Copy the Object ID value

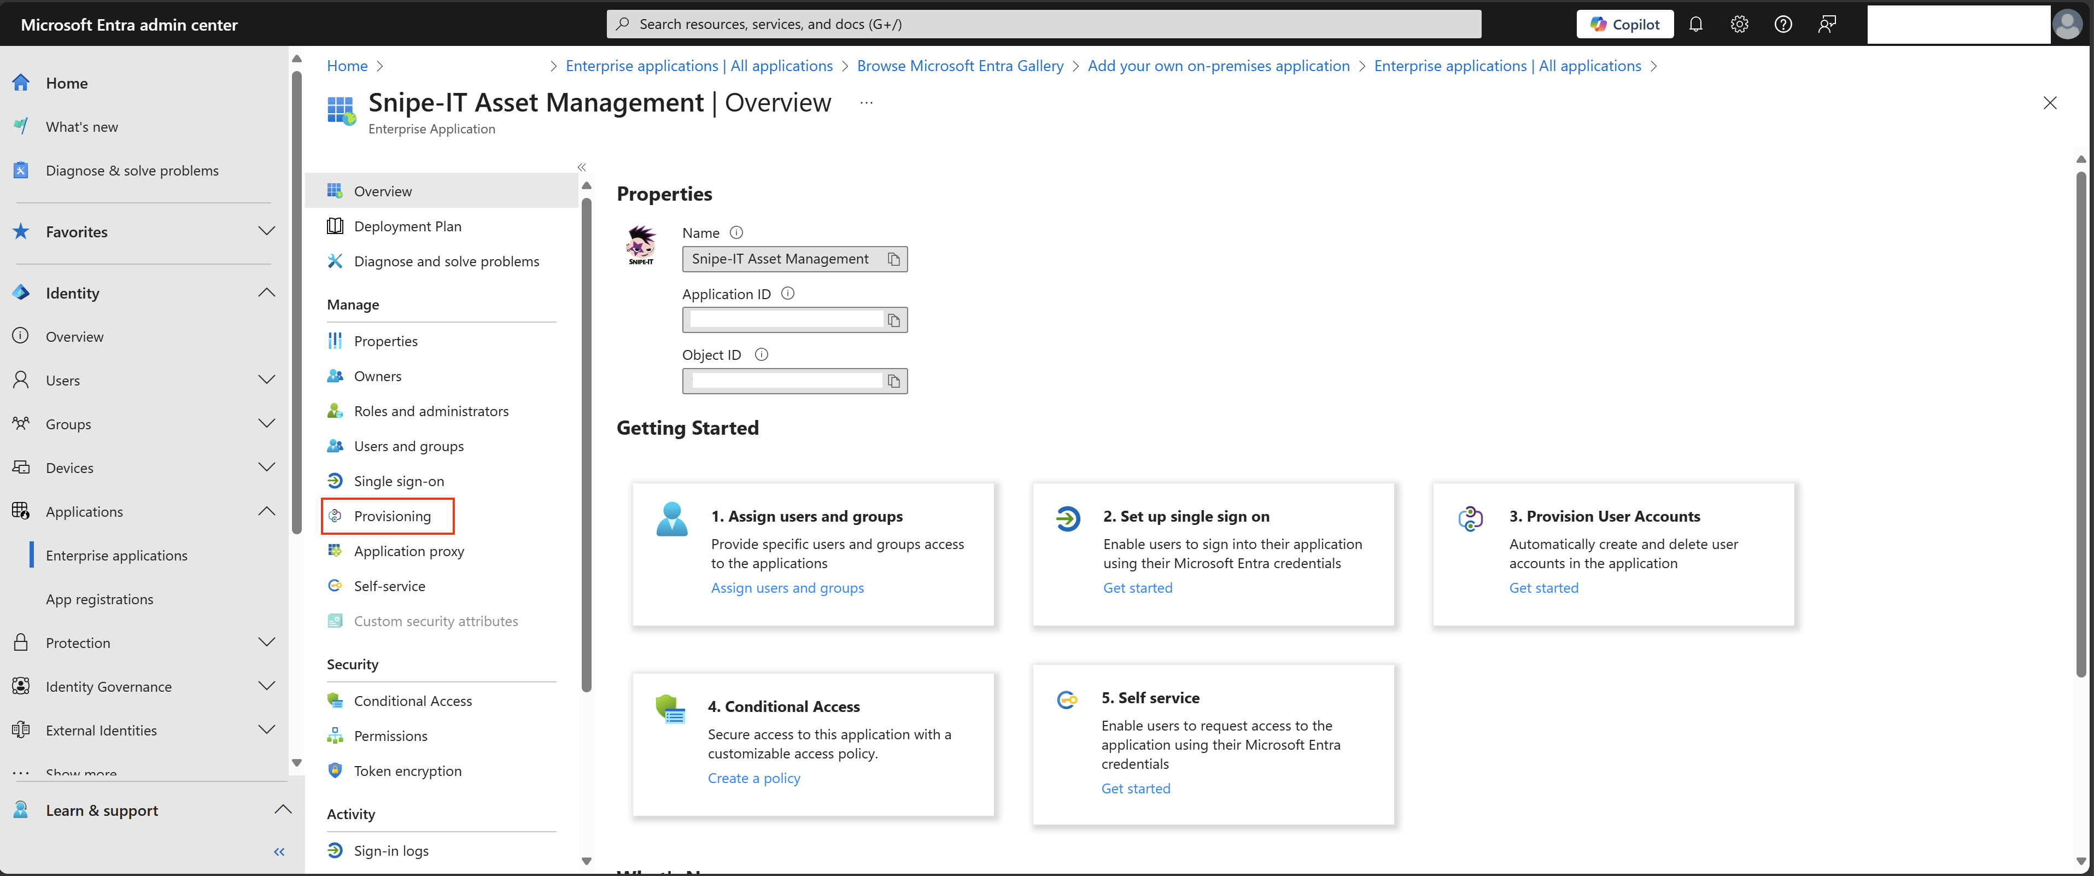point(893,382)
